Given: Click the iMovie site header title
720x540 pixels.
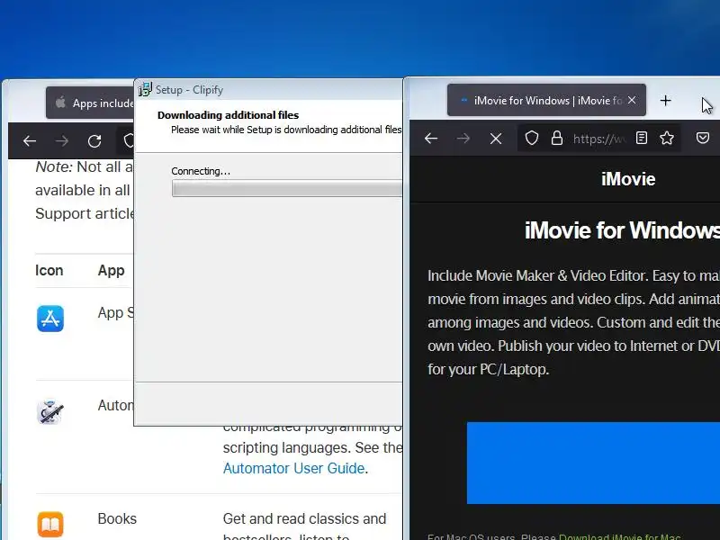Looking at the screenshot, I should (x=628, y=179).
